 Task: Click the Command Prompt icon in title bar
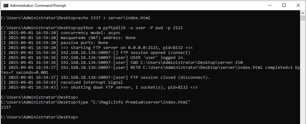(x=6, y=5)
